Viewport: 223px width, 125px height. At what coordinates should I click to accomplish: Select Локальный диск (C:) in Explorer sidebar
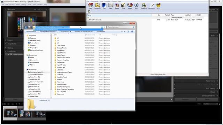(37, 72)
